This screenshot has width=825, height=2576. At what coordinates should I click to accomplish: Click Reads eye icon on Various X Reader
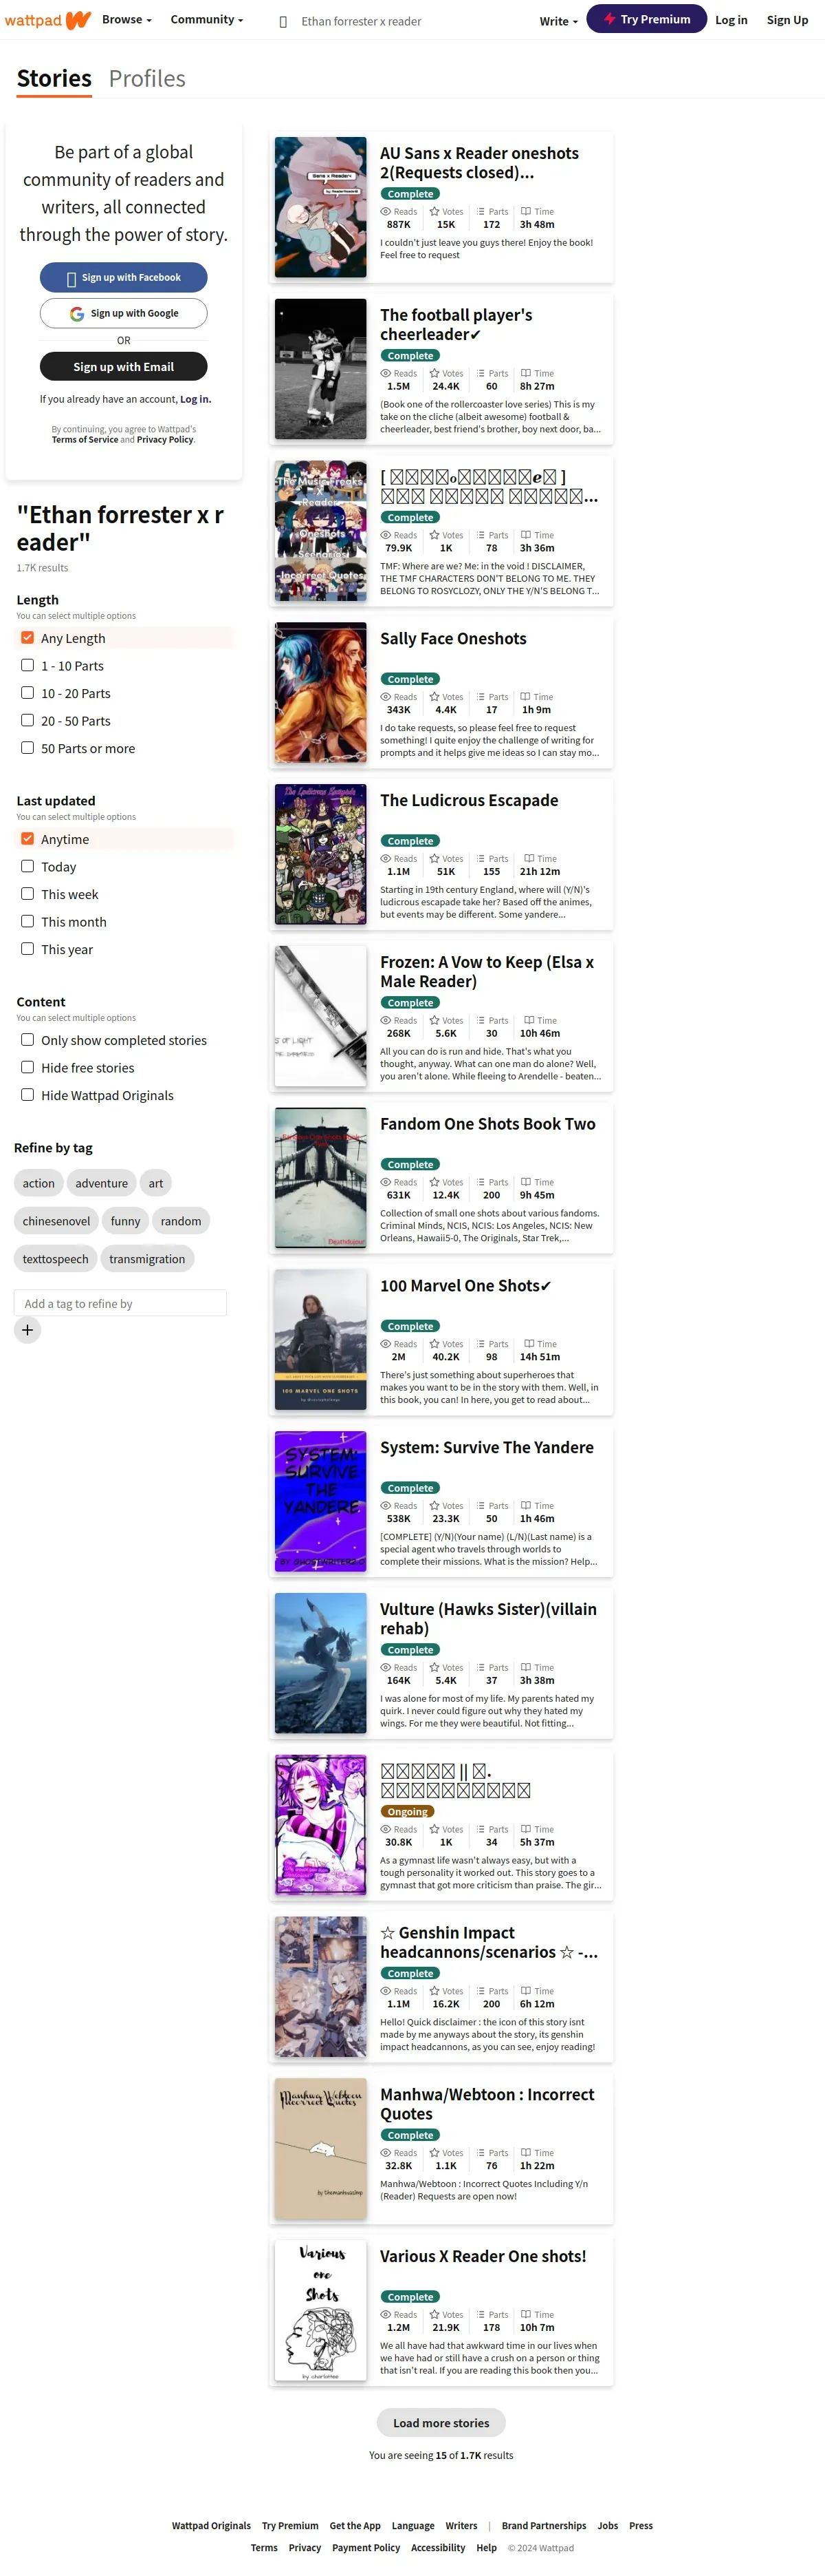tap(386, 2315)
